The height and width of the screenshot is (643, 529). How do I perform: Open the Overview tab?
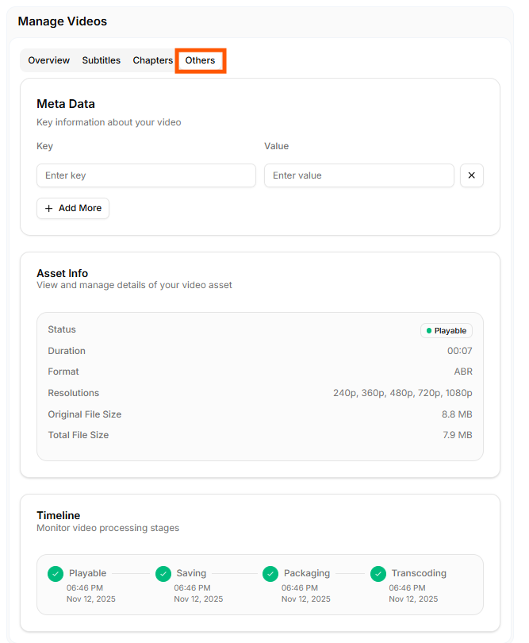coord(48,60)
